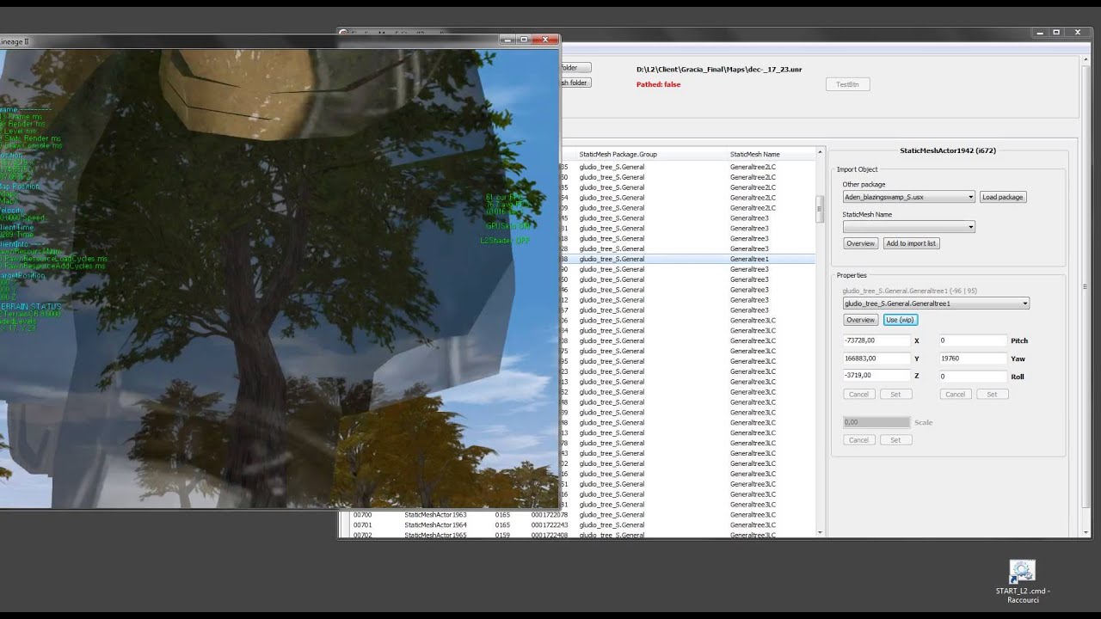The height and width of the screenshot is (619, 1101).
Task: Click the splitter grip right of properties panel
Action: point(1084,287)
